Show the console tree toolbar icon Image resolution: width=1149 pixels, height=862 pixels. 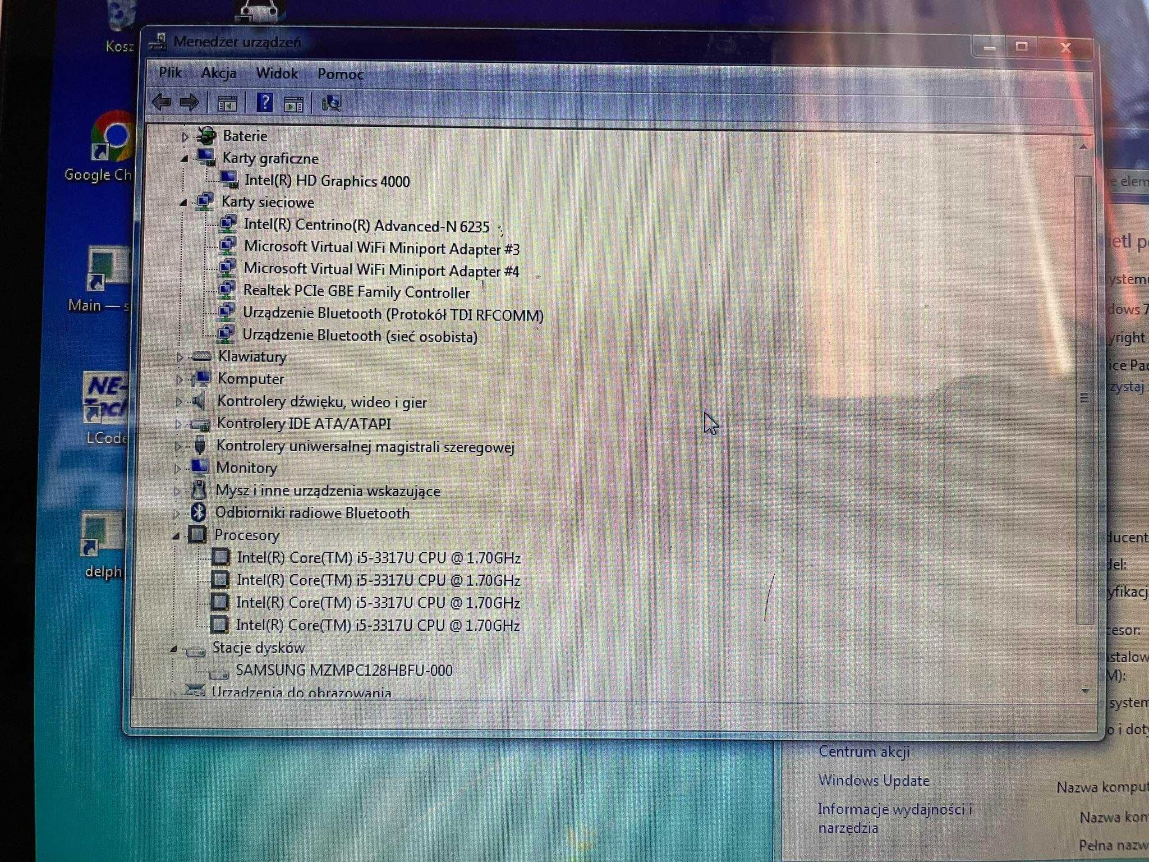point(227,103)
